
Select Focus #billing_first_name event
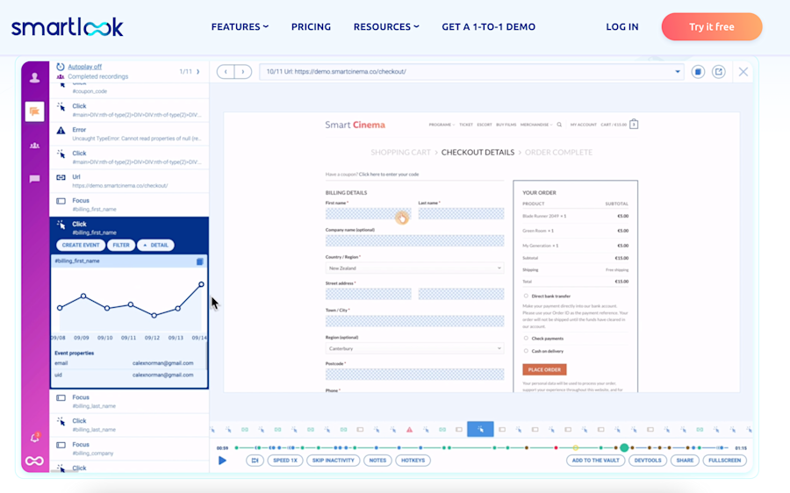point(129,204)
